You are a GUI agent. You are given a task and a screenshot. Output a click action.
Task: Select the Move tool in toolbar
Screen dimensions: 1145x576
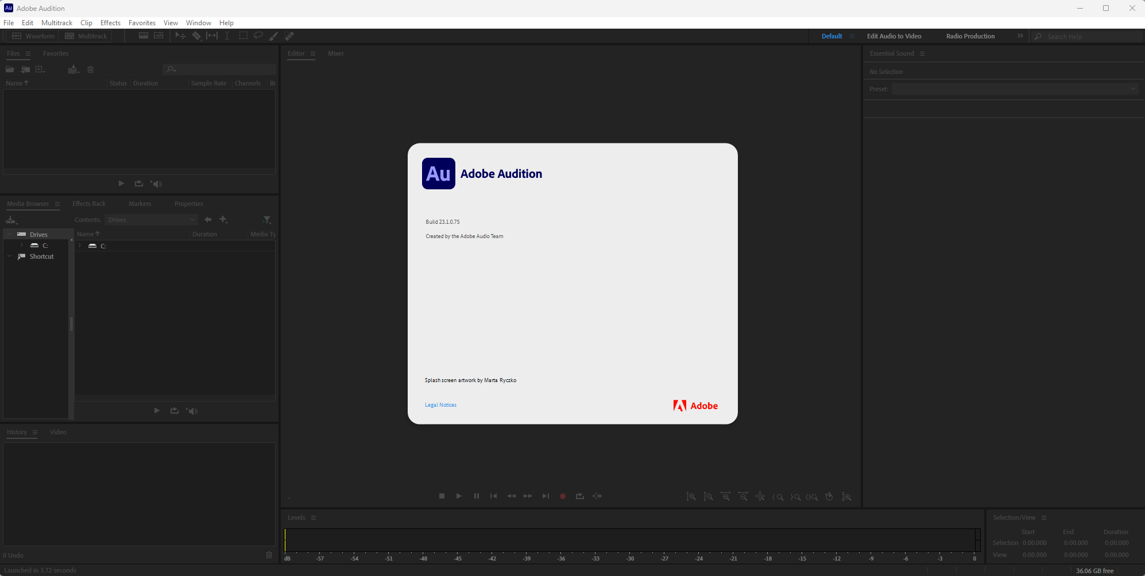click(x=180, y=36)
